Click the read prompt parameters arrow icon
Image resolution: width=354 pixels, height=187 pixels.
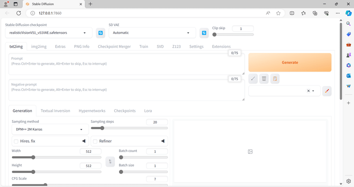coord(253,79)
